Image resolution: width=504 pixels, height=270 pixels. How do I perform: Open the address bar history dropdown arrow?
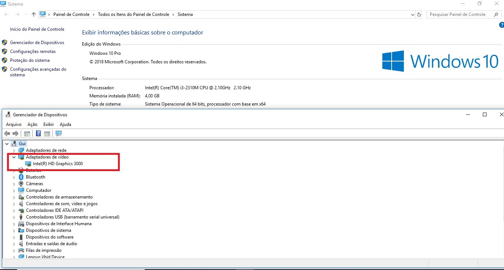pyautogui.click(x=413, y=14)
